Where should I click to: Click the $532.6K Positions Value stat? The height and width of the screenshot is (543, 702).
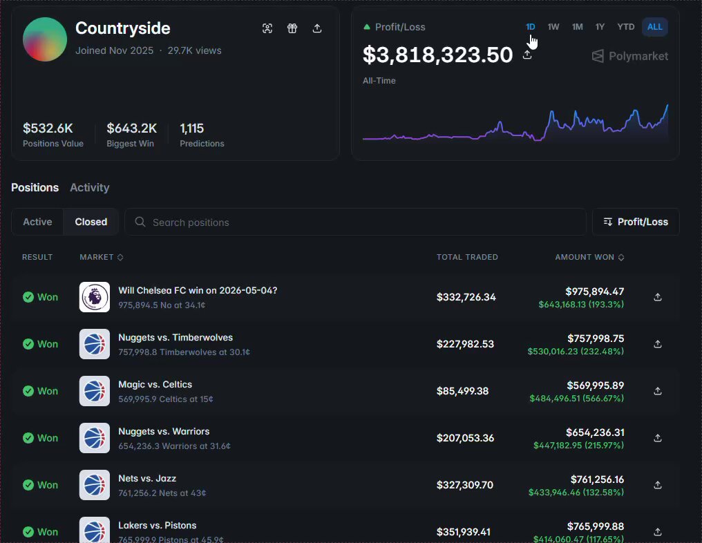pyautogui.click(x=53, y=134)
